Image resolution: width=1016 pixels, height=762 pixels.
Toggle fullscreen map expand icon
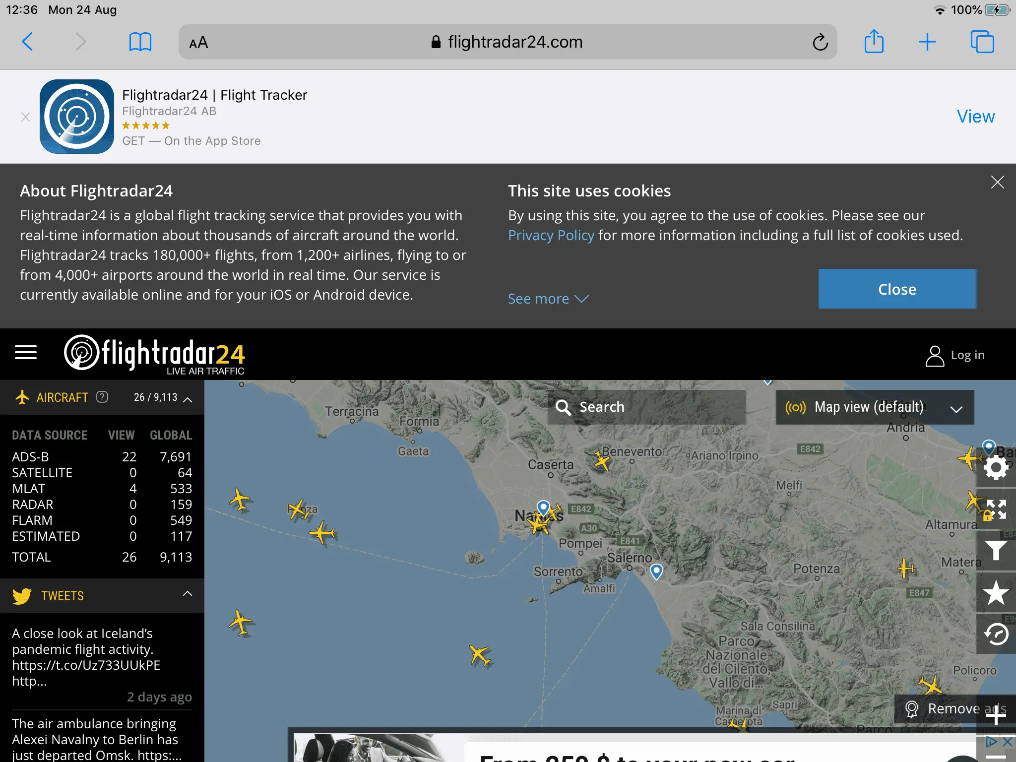[996, 509]
